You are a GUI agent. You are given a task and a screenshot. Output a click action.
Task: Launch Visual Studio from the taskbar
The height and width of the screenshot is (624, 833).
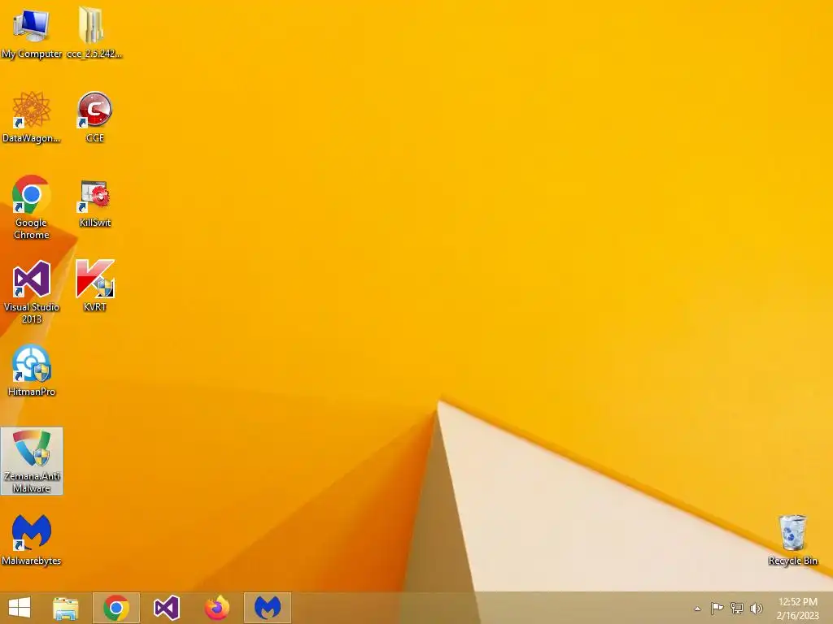(166, 608)
